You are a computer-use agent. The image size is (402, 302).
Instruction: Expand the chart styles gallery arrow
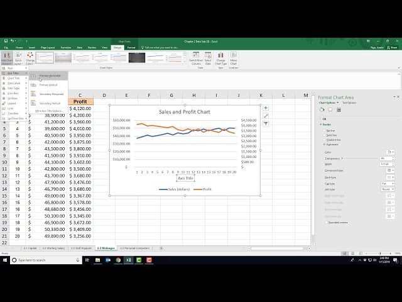click(x=185, y=62)
